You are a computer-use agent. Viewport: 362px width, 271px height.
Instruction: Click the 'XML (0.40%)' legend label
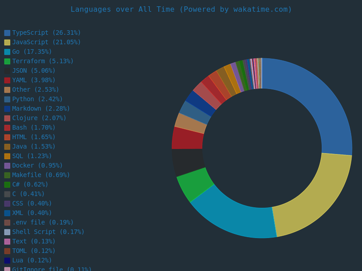(x=32, y=213)
